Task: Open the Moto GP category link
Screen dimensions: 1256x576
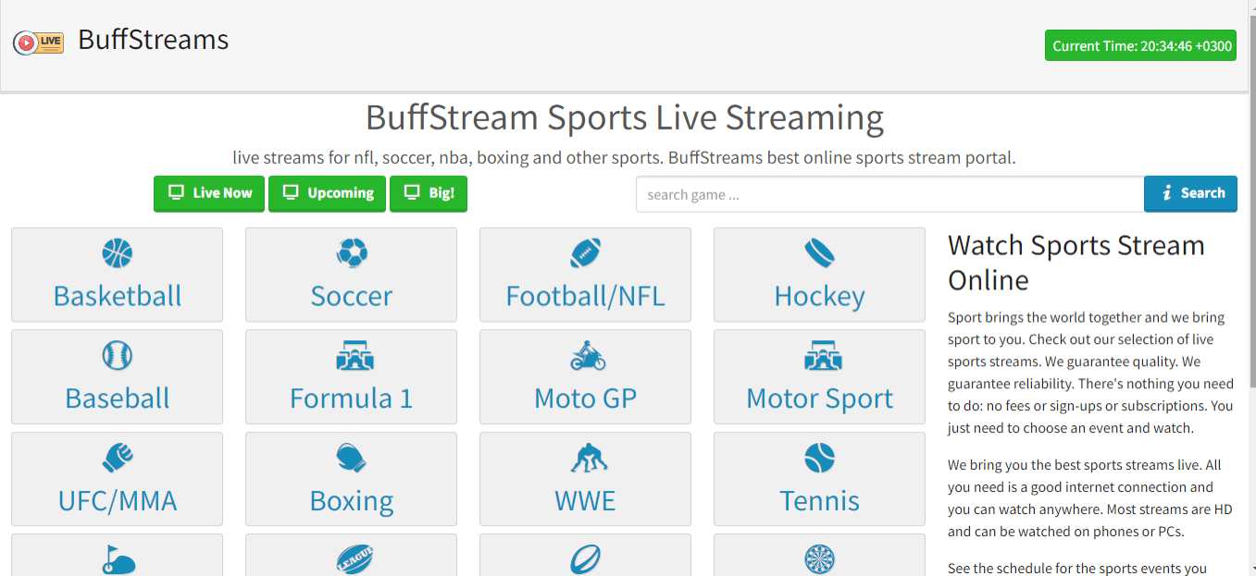Action: tap(586, 398)
